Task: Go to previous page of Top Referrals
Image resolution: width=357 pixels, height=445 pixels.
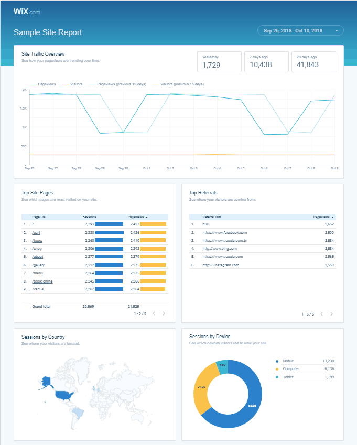Action: 321,314
